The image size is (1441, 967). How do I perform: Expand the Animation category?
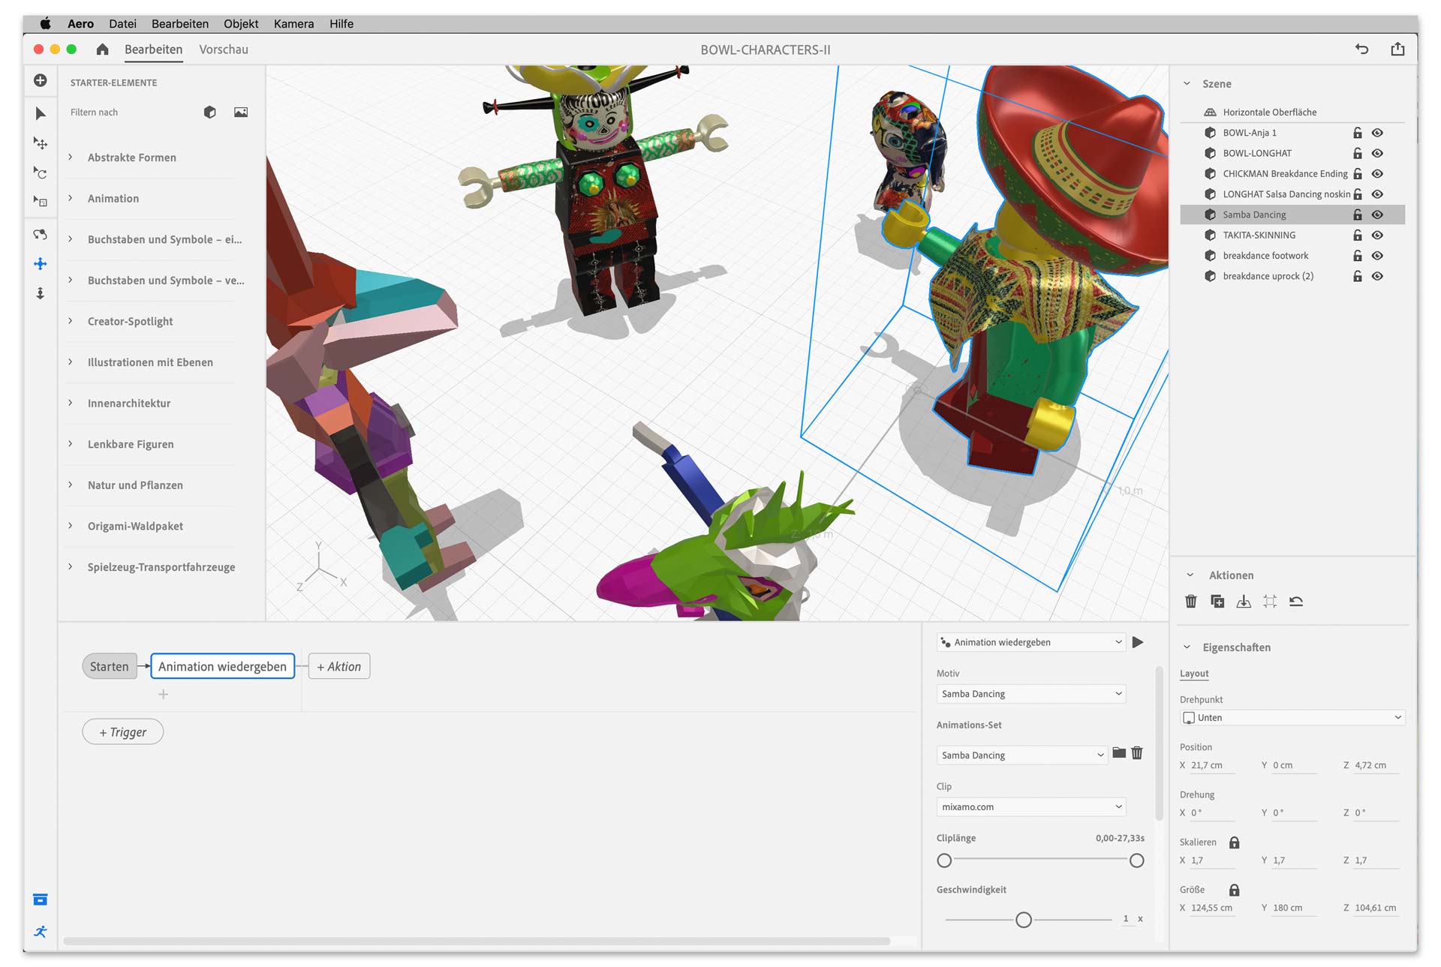pyautogui.click(x=71, y=198)
